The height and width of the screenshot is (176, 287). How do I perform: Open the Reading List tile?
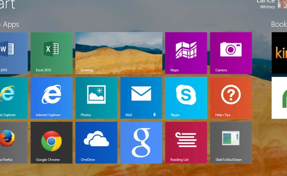tap(186, 142)
